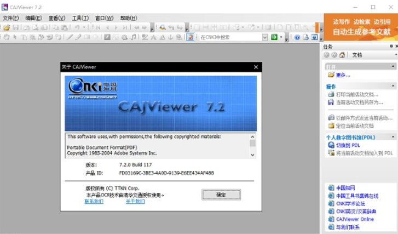Click the 关于我们 link
Viewport: 398px width, 234px height.
[135, 202]
